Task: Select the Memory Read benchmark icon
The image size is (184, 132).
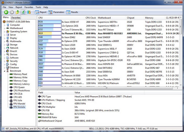Action: [x=11, y=74]
